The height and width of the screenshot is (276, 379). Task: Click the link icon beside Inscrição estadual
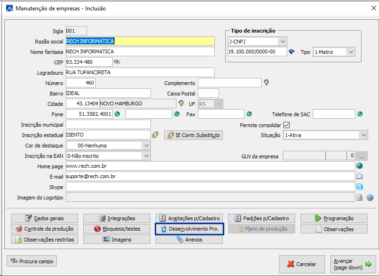155,135
